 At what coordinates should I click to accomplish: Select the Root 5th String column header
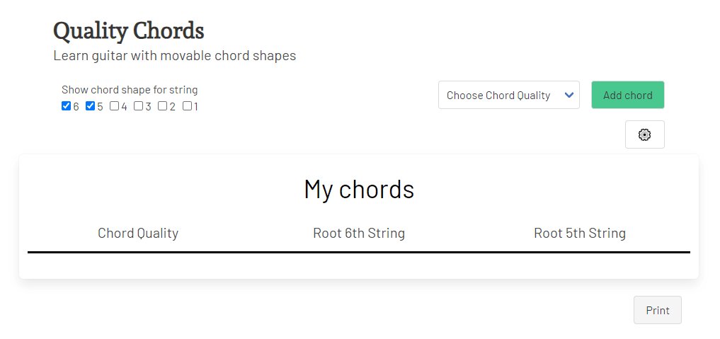[x=580, y=233]
